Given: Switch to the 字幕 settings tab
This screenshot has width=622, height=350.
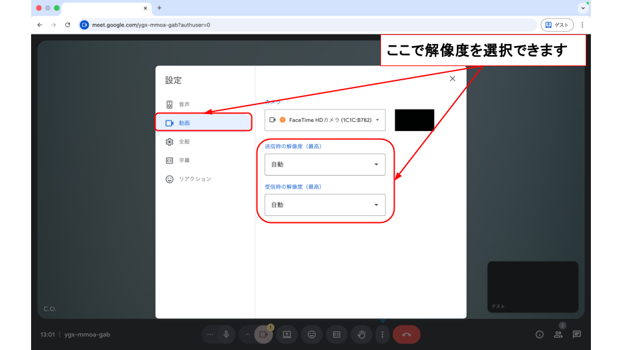Looking at the screenshot, I should 184,160.
